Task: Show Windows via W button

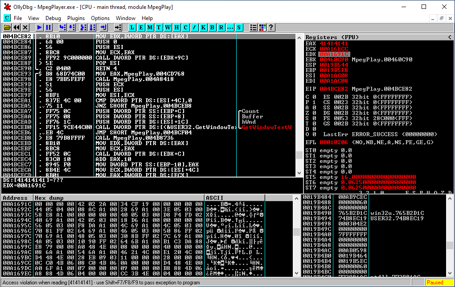Action: click(168, 28)
